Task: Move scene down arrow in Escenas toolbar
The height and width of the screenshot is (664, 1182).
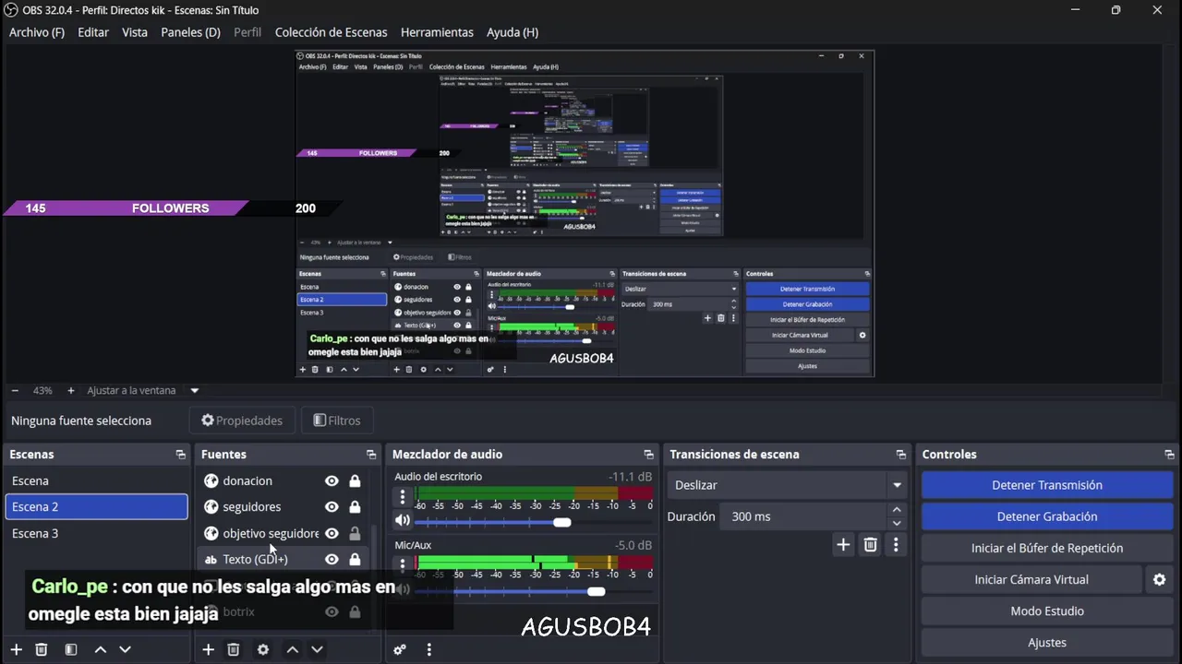Action: tap(125, 649)
